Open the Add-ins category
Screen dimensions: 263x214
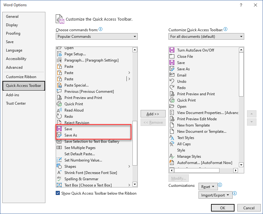click(x=24, y=95)
